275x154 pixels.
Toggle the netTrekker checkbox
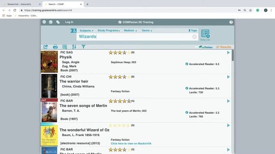tap(196, 47)
